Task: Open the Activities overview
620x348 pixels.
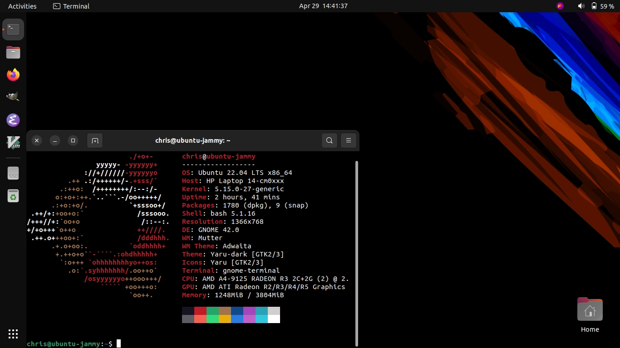Action: point(22,6)
